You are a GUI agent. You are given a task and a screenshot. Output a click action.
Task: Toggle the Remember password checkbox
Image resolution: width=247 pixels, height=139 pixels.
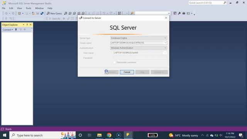(115, 63)
